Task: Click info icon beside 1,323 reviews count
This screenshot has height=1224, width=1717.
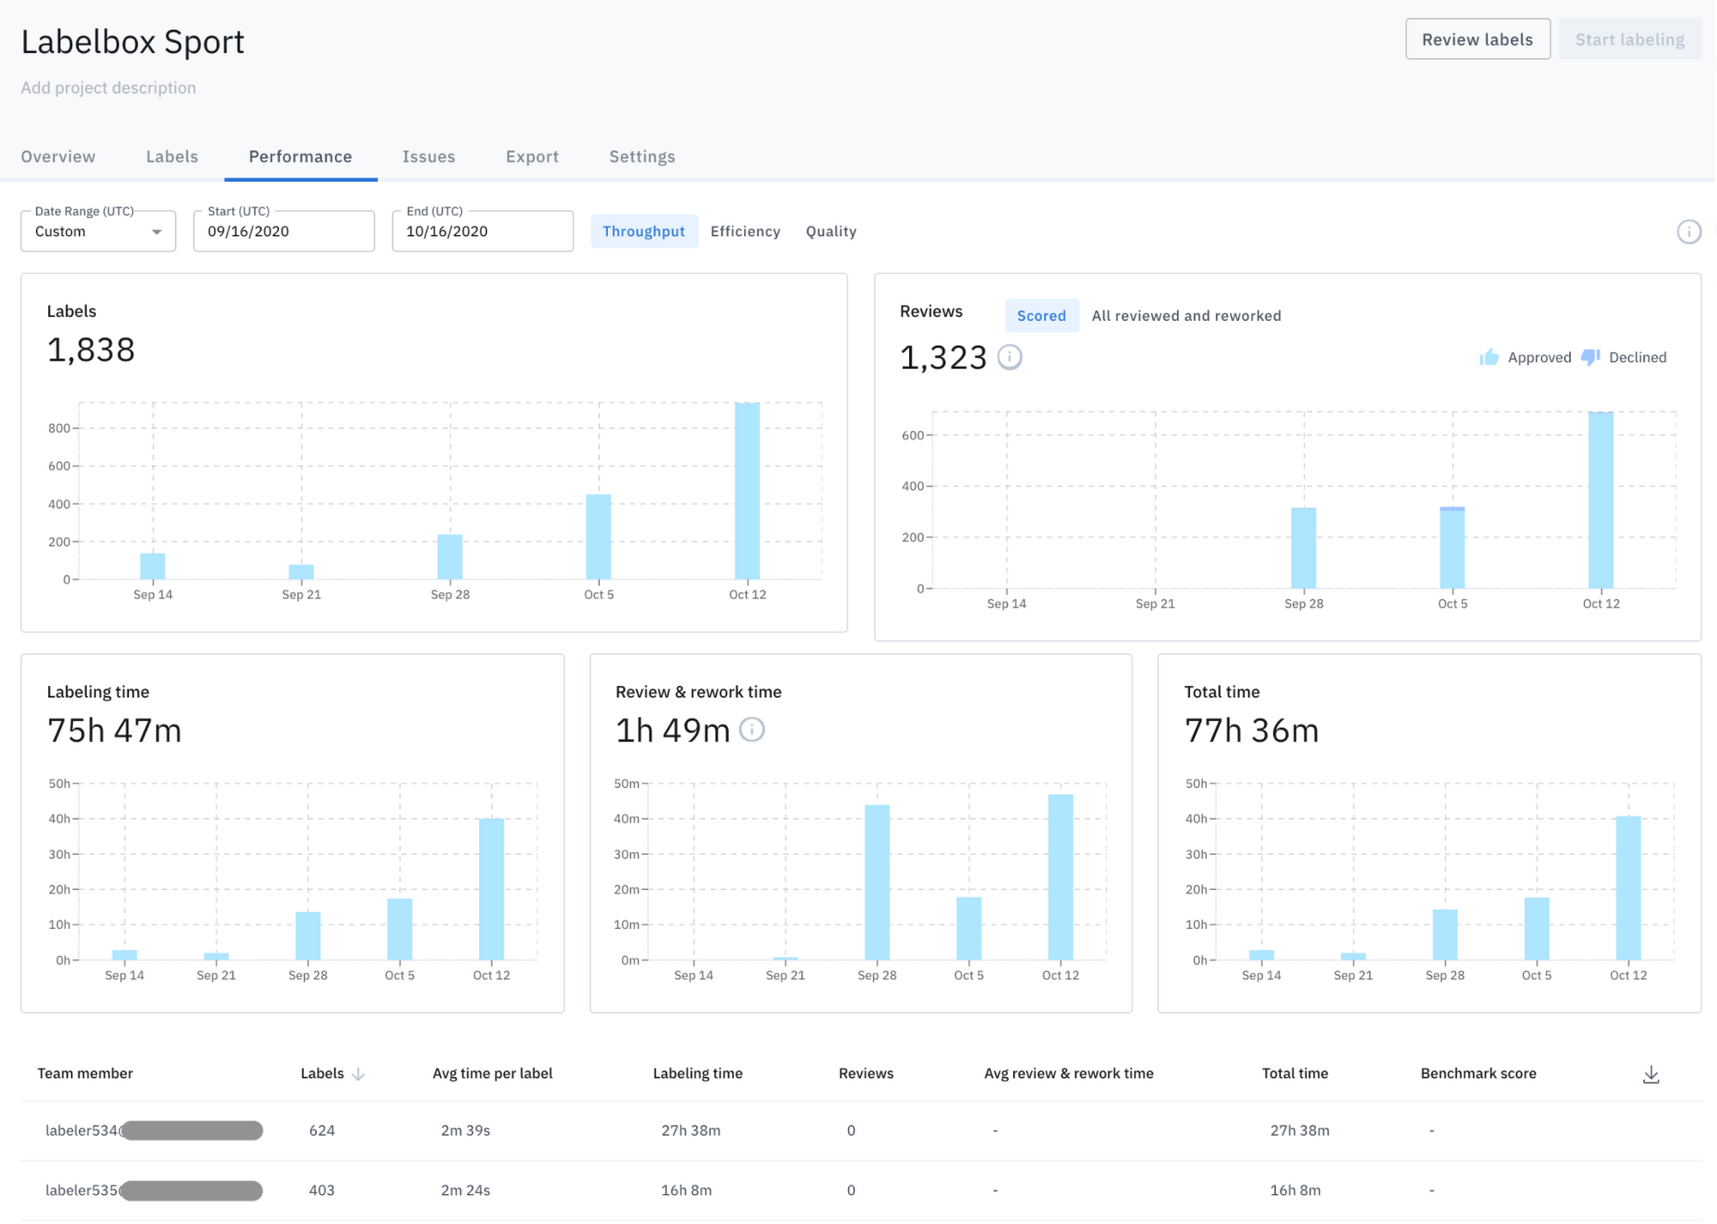Action: pyautogui.click(x=1010, y=357)
